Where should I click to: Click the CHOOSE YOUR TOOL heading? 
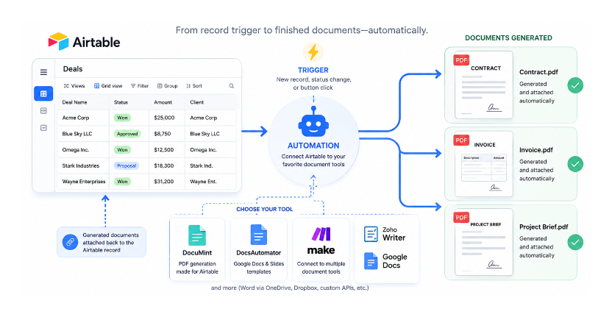pos(265,210)
